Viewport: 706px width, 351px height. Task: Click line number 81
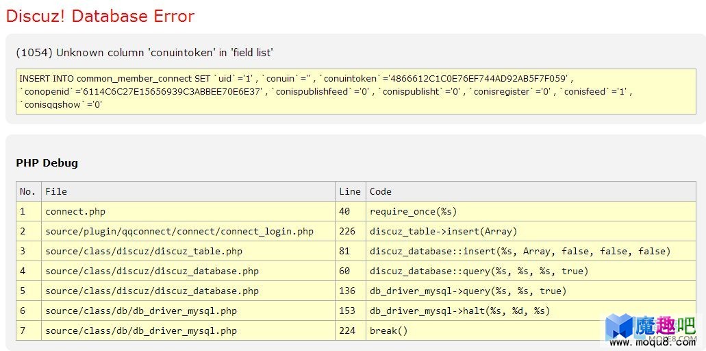(344, 251)
